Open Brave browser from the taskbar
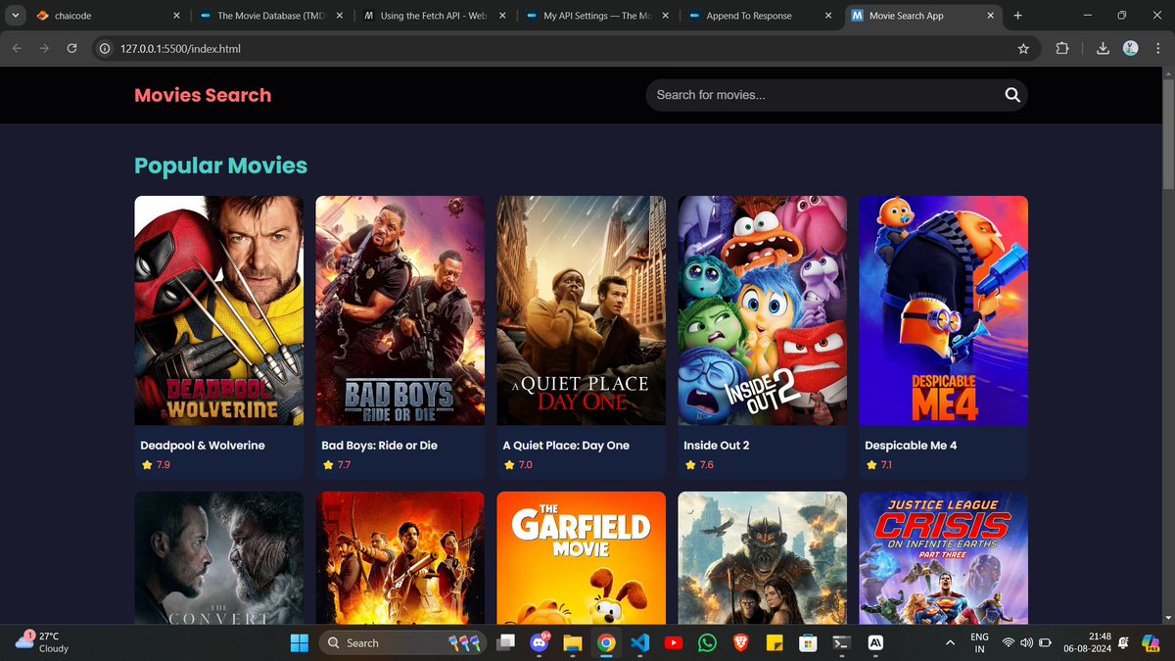The width and height of the screenshot is (1175, 661). [739, 642]
